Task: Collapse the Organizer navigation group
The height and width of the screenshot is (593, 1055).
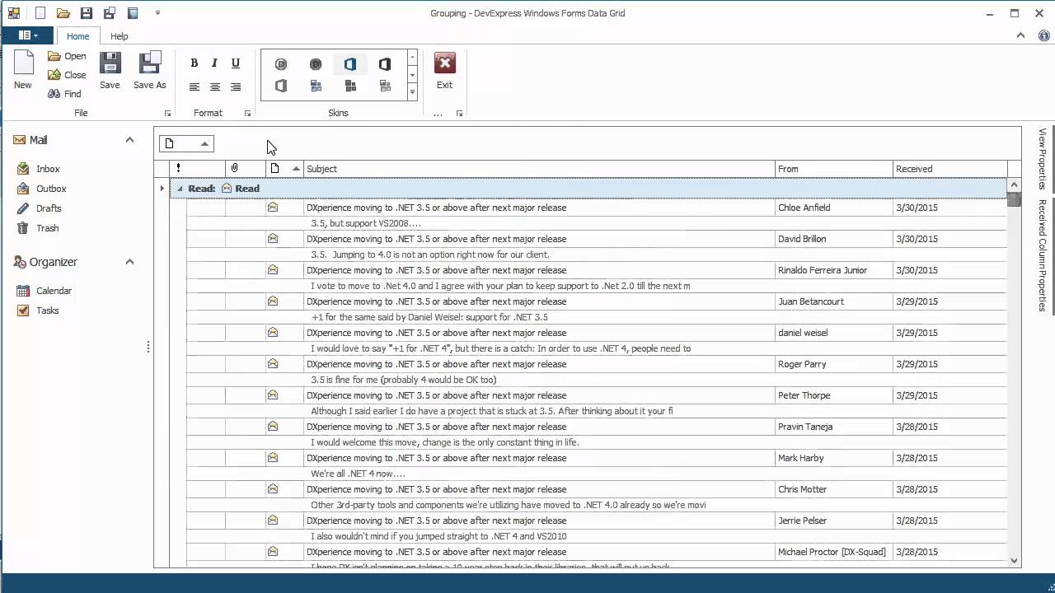Action: click(129, 262)
